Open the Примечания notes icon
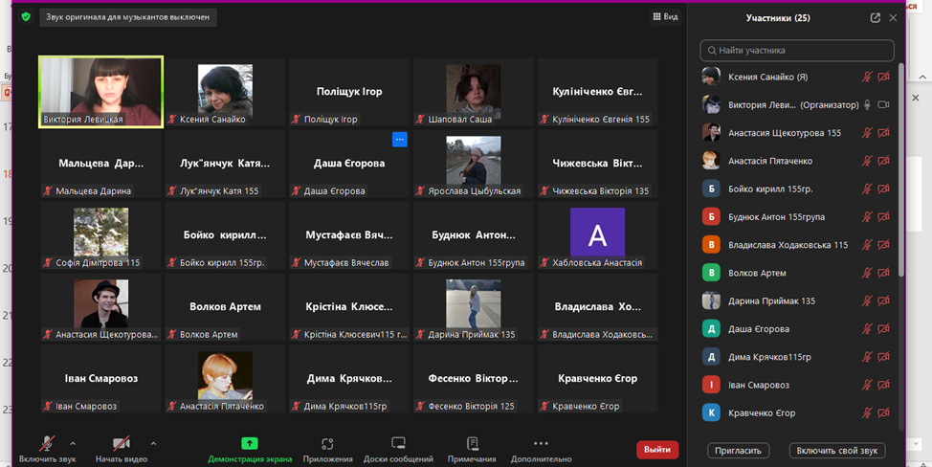 click(x=472, y=444)
